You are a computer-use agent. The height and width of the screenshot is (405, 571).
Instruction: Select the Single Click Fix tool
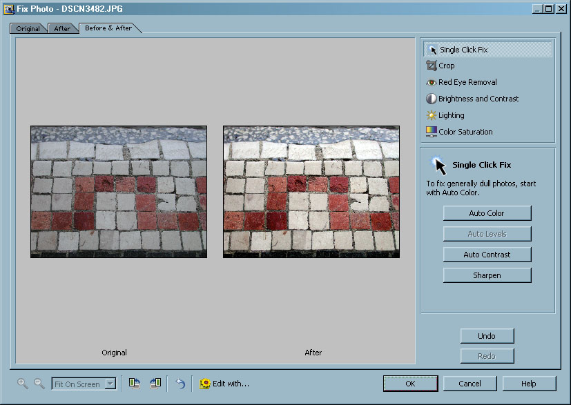(x=463, y=50)
